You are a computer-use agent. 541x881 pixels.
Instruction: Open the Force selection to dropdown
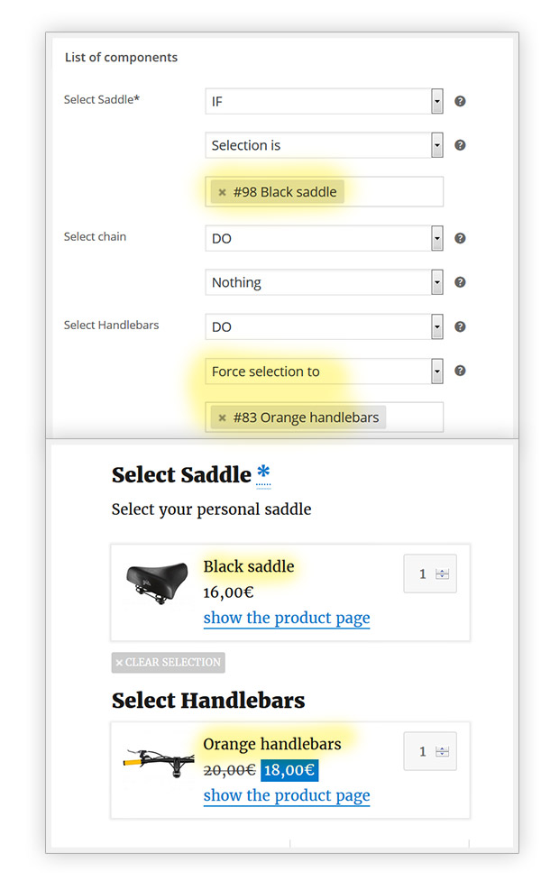[324, 371]
